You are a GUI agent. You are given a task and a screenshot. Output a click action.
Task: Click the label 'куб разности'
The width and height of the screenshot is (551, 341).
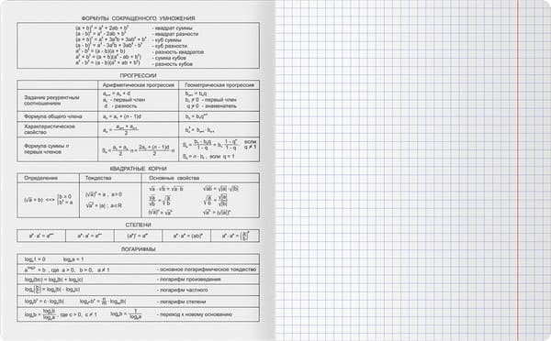(171, 46)
